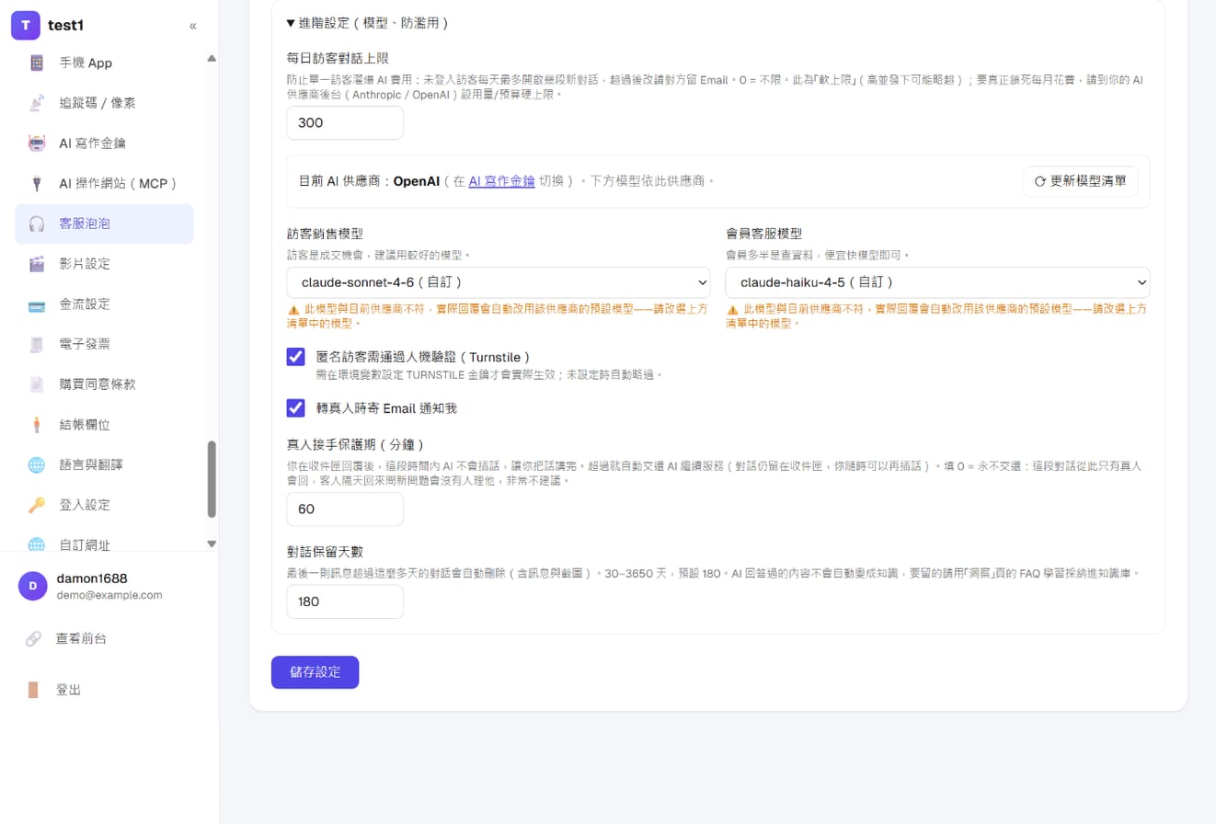This screenshot has height=824, width=1216.
Task: Go to 登入設定 page
Action: pyautogui.click(x=104, y=505)
